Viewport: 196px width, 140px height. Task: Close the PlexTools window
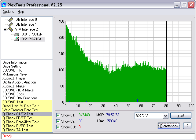pos(191,5)
